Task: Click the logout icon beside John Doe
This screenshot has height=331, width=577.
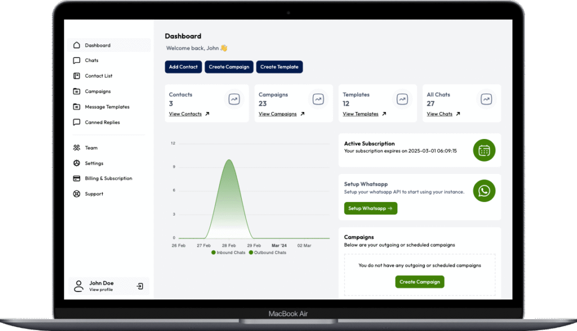Action: click(x=140, y=286)
